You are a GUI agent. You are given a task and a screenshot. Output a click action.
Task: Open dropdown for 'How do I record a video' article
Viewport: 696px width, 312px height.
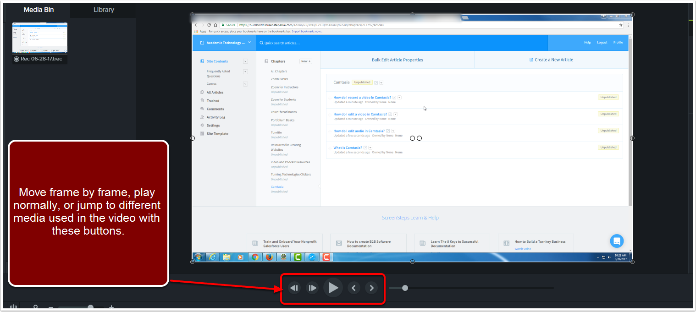pos(399,97)
